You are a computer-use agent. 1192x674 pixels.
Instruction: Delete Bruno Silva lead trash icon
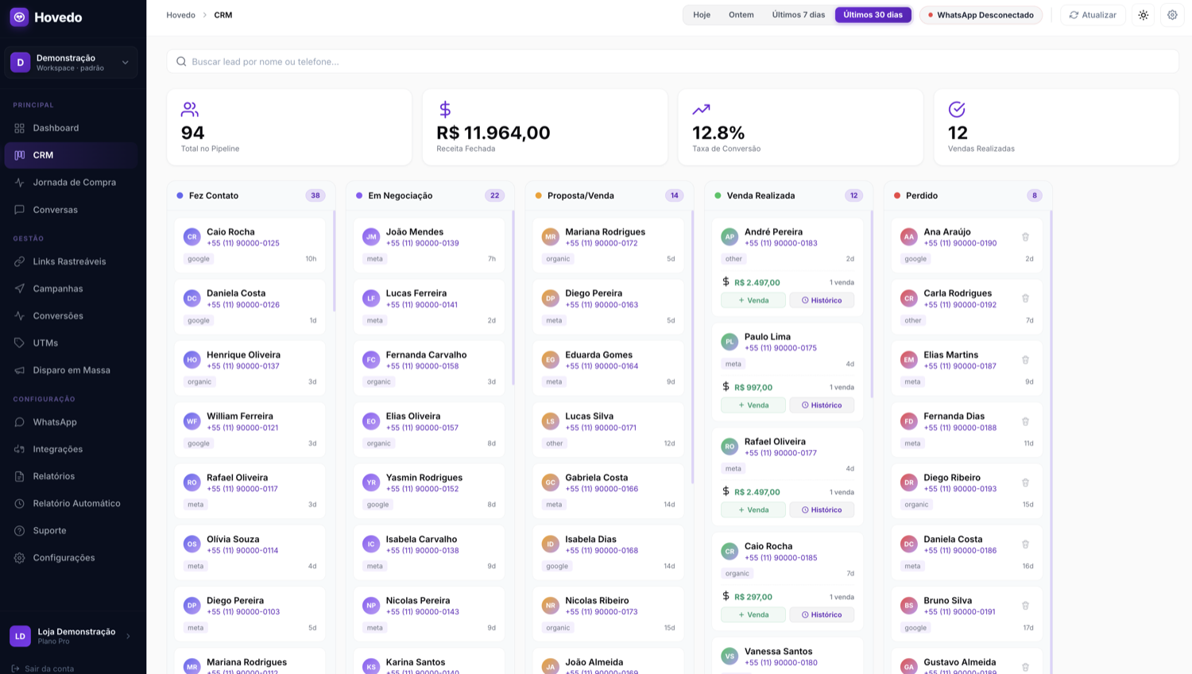click(1025, 606)
